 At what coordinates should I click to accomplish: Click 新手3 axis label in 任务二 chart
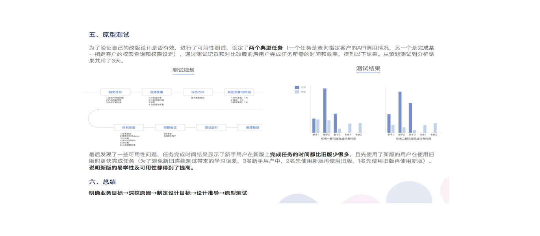tap(412, 135)
